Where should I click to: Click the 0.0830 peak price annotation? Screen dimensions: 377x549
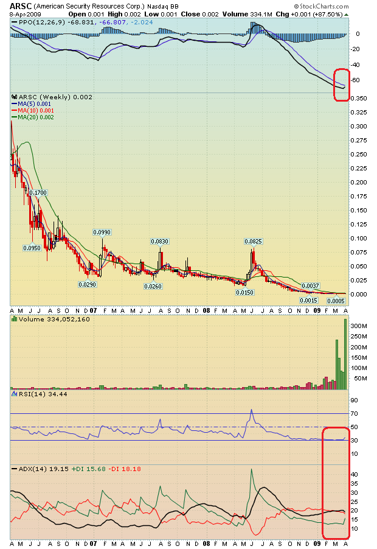(160, 241)
